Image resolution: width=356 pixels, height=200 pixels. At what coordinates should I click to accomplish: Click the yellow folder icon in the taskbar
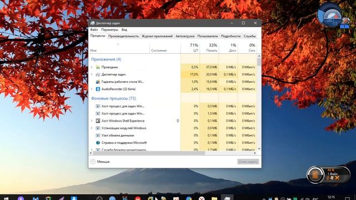[214, 198]
